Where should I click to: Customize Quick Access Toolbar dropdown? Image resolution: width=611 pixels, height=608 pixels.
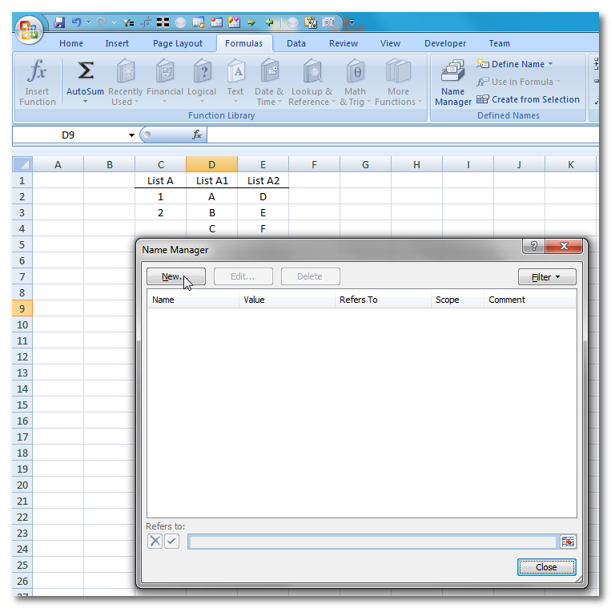[352, 22]
